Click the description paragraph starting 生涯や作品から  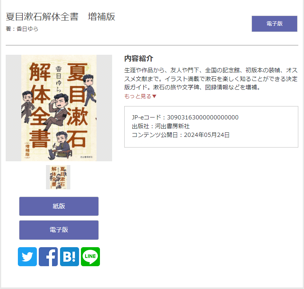pos(211,79)
